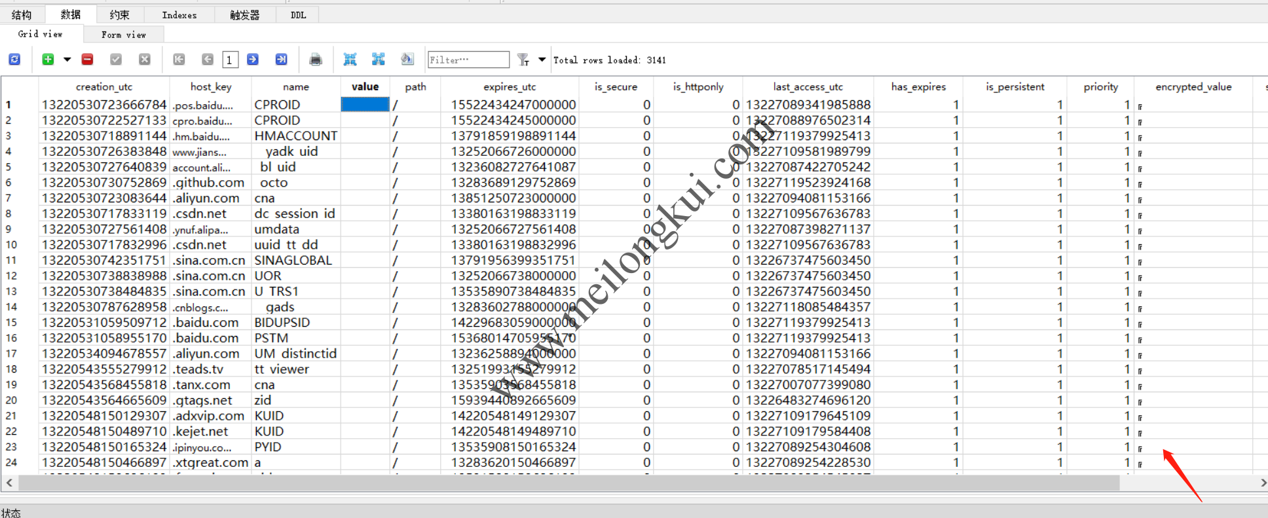Click the horizontal scrollbar thumb

[x=569, y=483]
